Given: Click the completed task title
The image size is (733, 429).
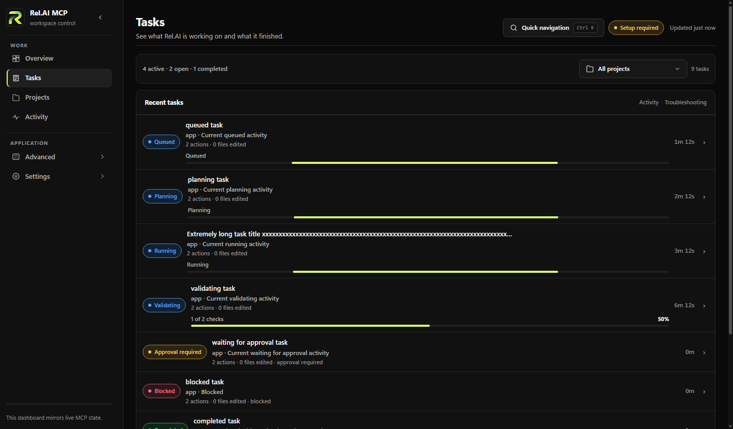Looking at the screenshot, I should (x=217, y=421).
